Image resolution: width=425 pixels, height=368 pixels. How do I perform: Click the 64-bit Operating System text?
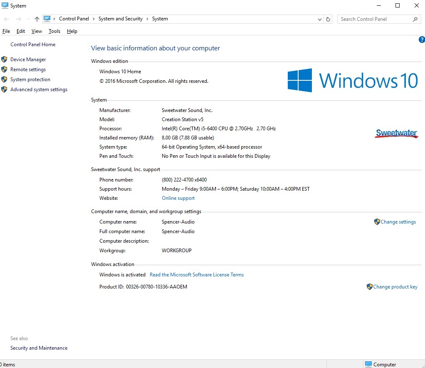[212, 147]
